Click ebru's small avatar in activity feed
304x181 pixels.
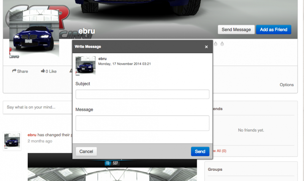[x=12, y=141]
